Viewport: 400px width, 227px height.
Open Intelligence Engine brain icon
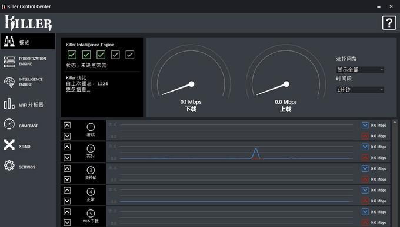pyautogui.click(x=9, y=83)
